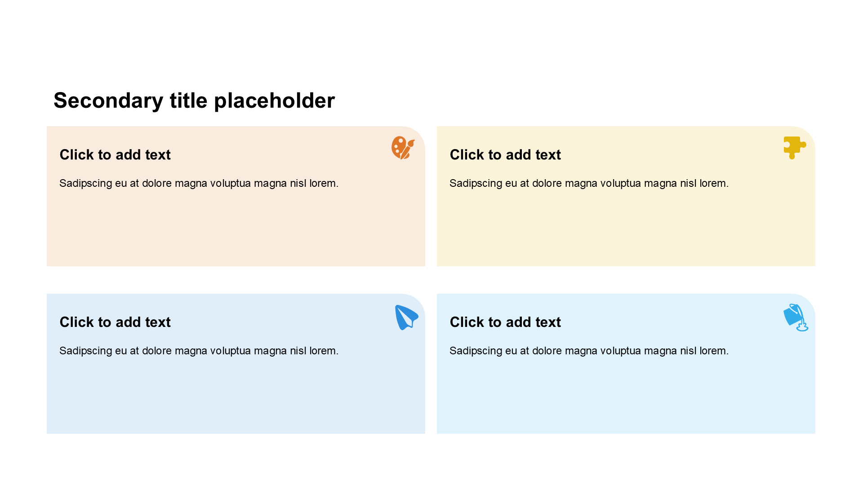Click the heading in the paper plane card

tap(115, 322)
